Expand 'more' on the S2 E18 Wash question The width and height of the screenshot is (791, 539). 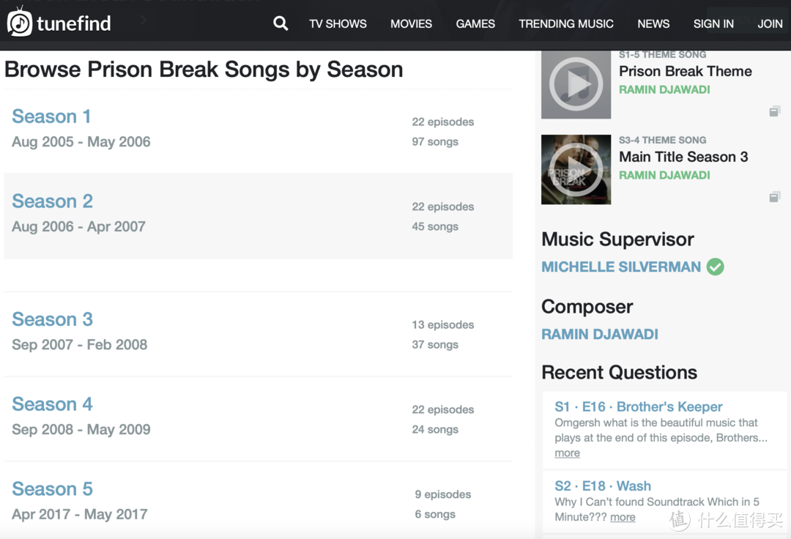623,517
